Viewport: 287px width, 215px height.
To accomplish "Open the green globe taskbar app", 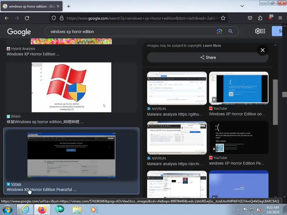I will (60, 209).
